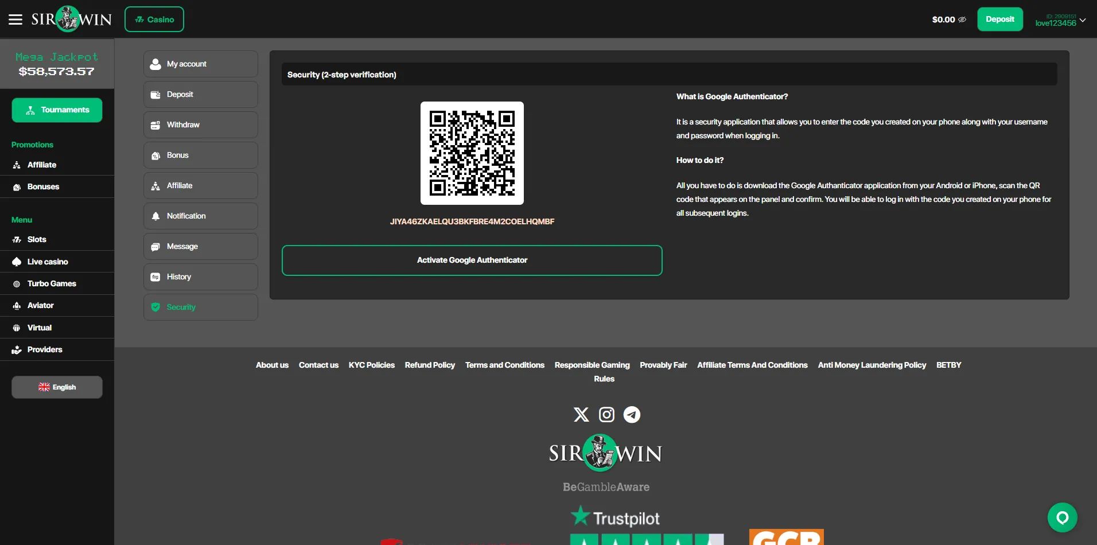Open the English language selector
Image resolution: width=1097 pixels, height=545 pixels.
[x=57, y=387]
